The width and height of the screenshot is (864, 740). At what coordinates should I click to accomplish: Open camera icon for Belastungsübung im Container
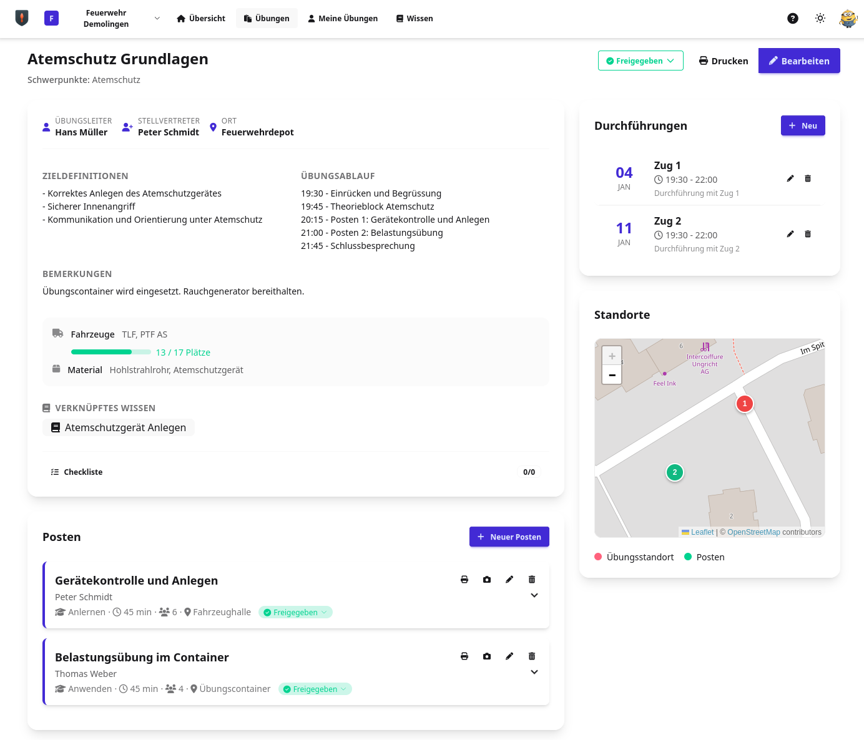click(x=487, y=656)
